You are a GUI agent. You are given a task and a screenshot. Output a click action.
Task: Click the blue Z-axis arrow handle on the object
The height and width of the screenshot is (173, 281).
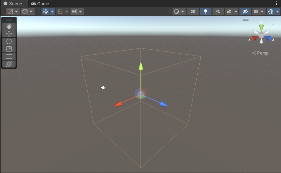click(164, 104)
